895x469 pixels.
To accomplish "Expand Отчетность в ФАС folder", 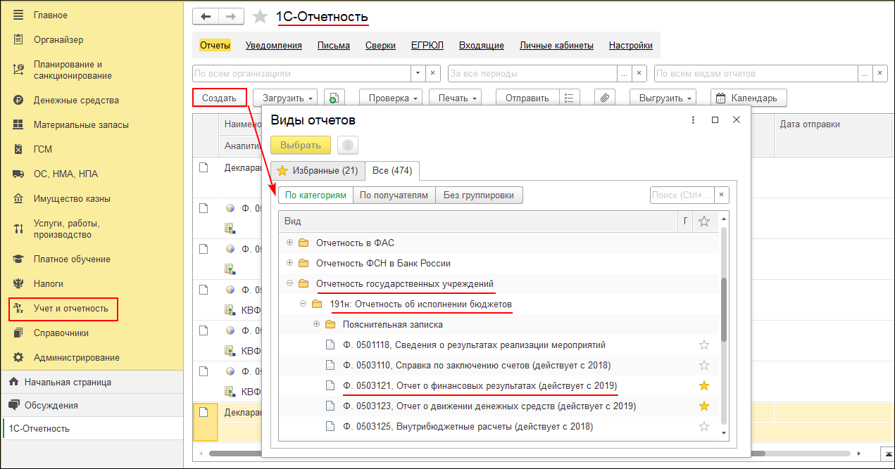I will (x=289, y=243).
